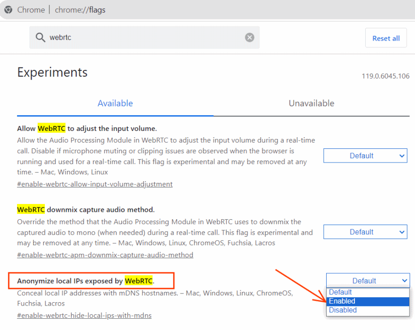Screen dimensions: 415x330
Task: Select Enabled in the open dropdown list
Action: (368, 301)
